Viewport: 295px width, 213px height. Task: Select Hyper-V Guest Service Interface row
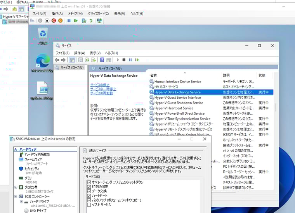click(x=211, y=97)
